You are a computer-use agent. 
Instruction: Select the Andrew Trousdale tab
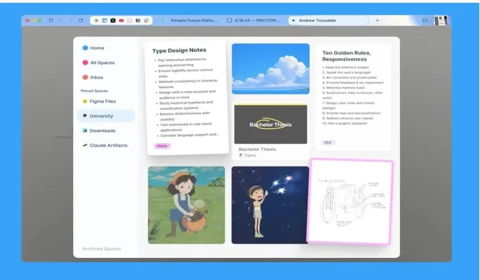coord(328,21)
